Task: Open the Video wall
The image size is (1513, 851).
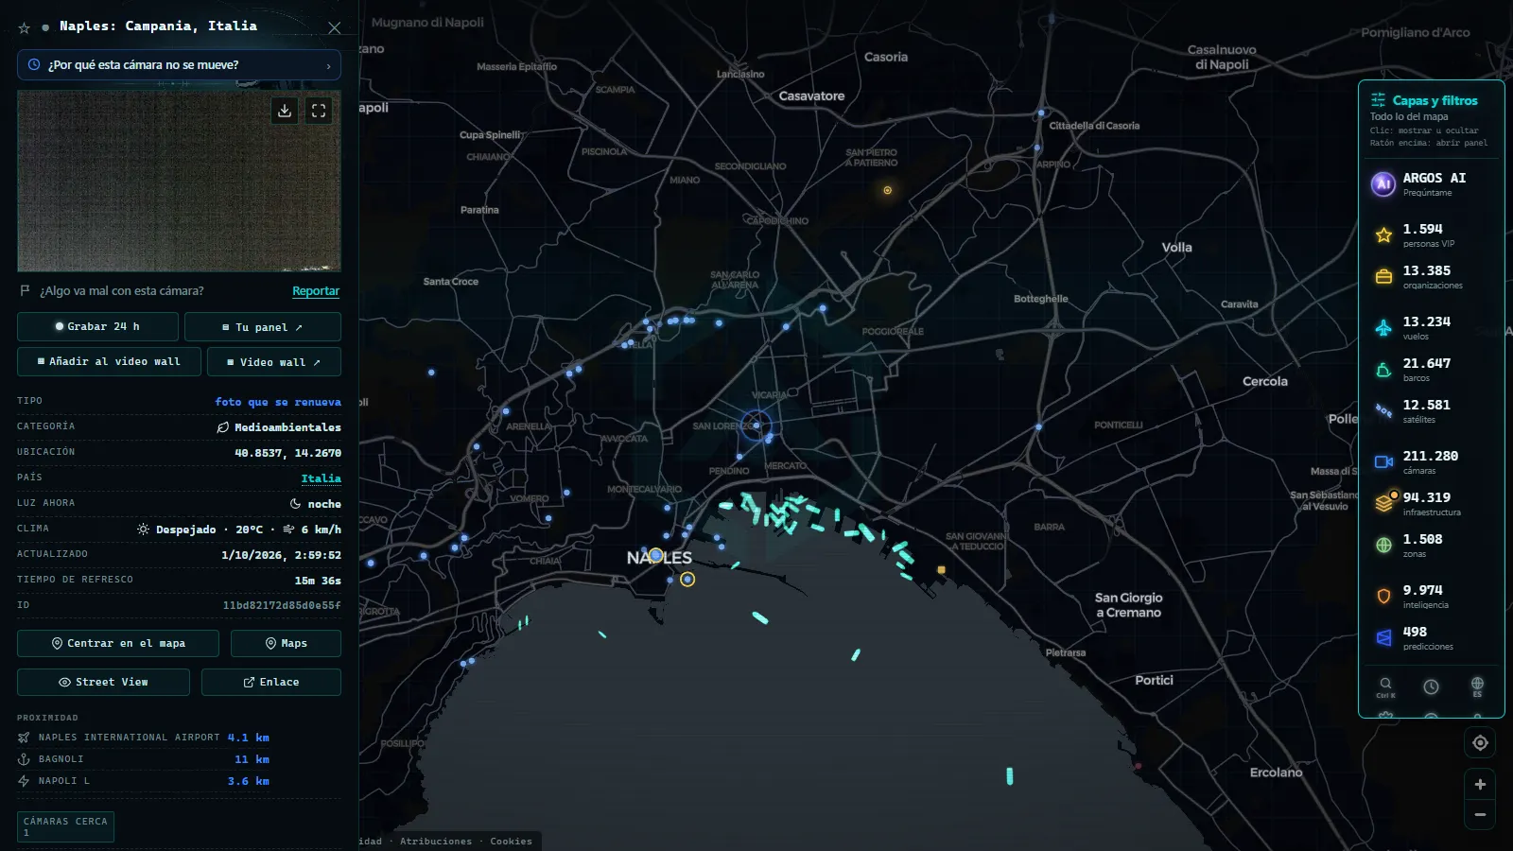Action: (x=274, y=361)
